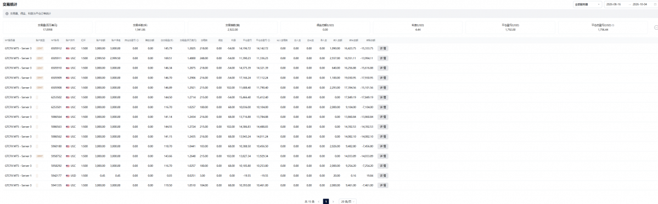
Task: Click the US flag icon for account 6253501
Action: click(x=68, y=107)
